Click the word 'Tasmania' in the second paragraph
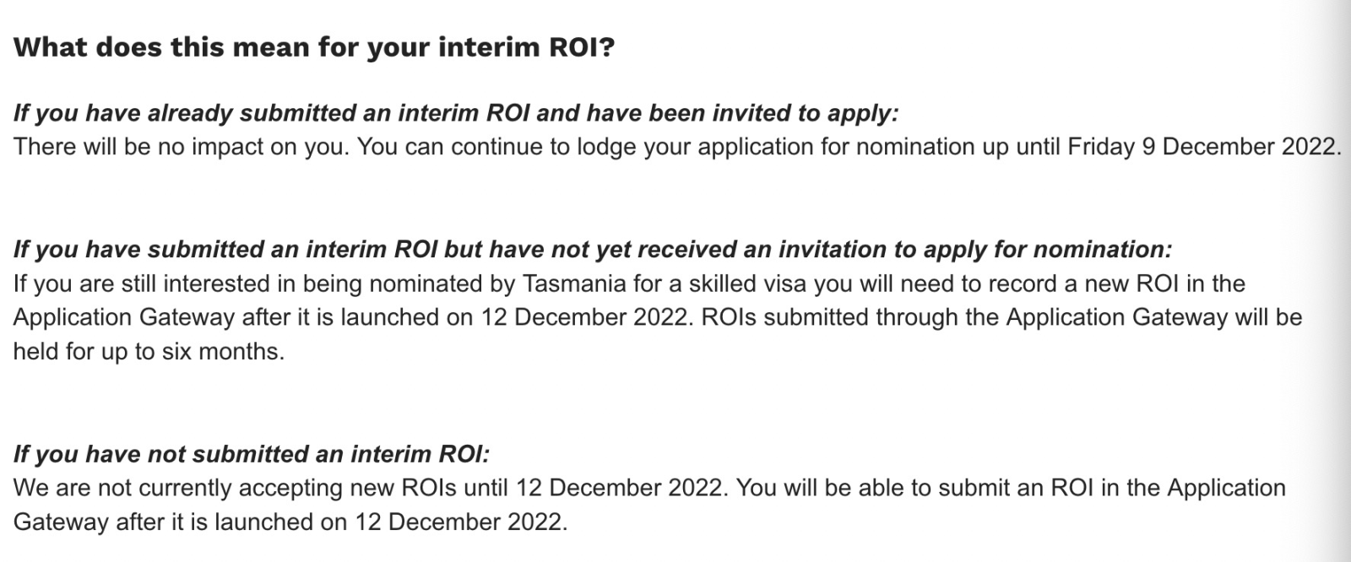This screenshot has height=562, width=1351. point(575,284)
